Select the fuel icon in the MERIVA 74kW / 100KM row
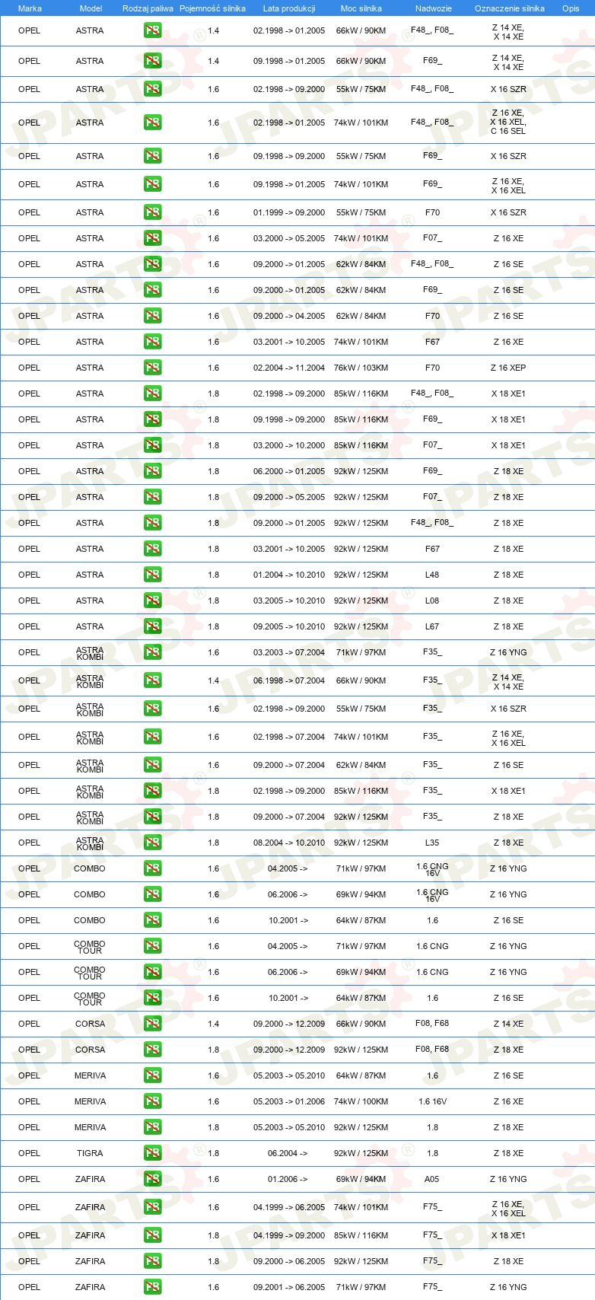Viewport: 595px width, 1300px height. tap(152, 1101)
